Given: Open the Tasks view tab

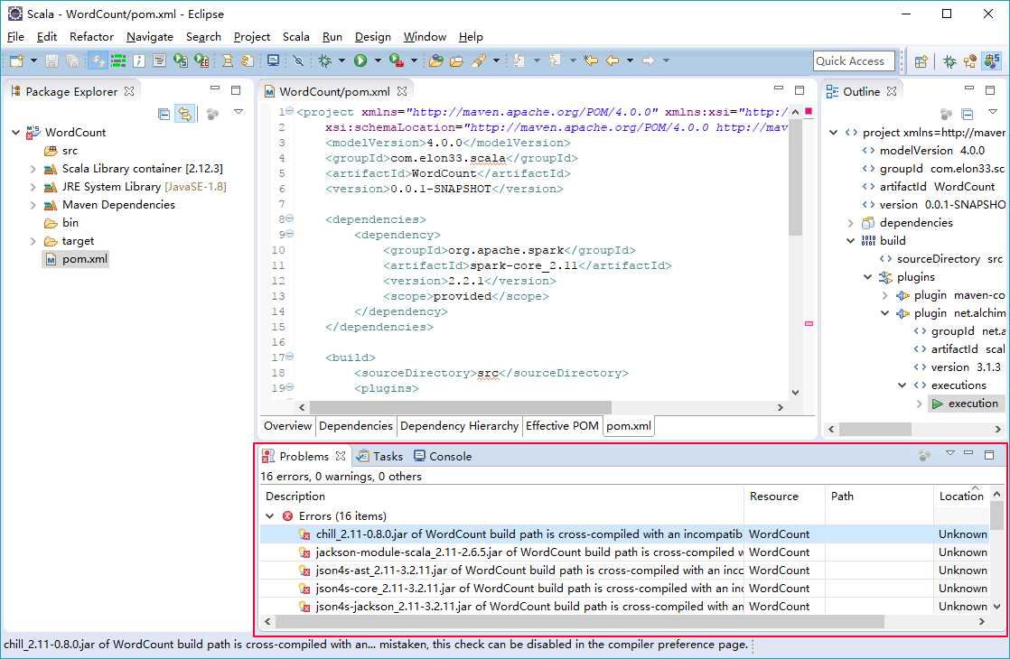Looking at the screenshot, I should (x=380, y=456).
